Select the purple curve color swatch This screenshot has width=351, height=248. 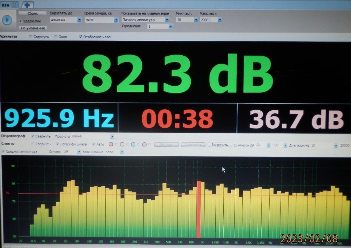[x=144, y=145]
